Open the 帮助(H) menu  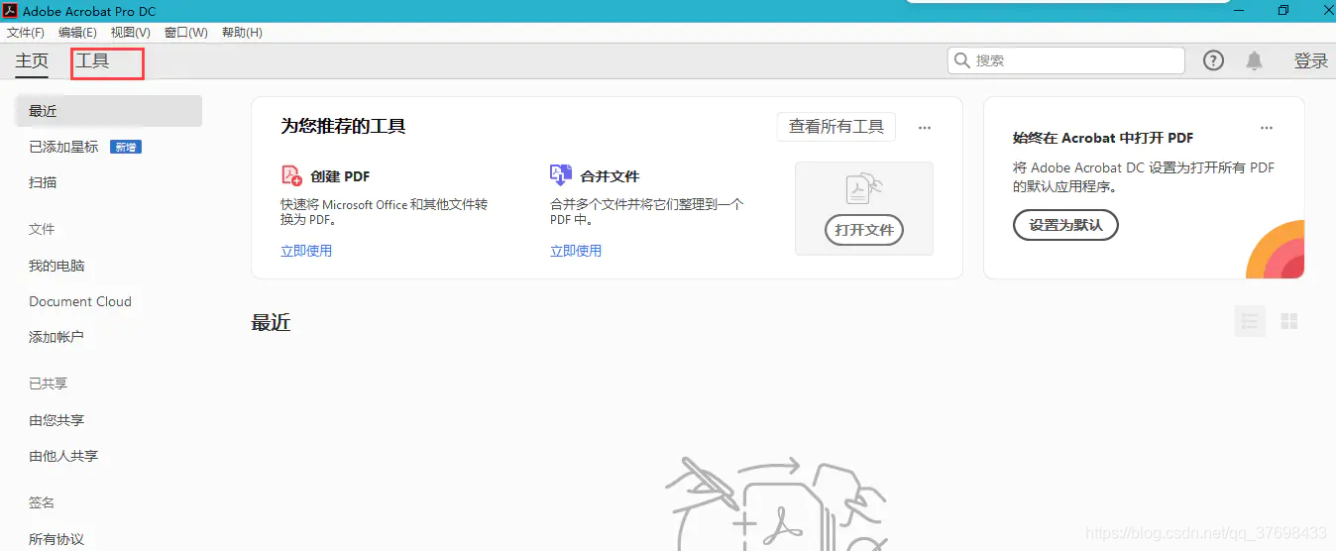tap(242, 33)
